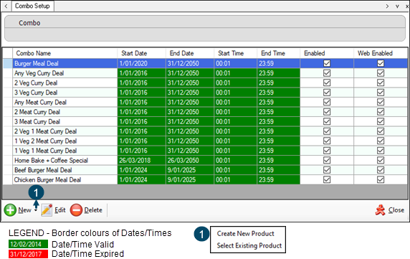Click Beef Burger end date 9/01/2025
410x259 pixels.
click(x=190, y=170)
